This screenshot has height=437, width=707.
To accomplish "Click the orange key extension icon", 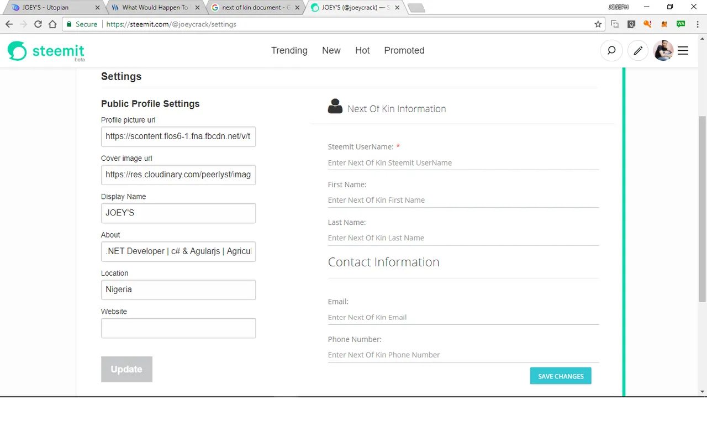I will [x=648, y=24].
